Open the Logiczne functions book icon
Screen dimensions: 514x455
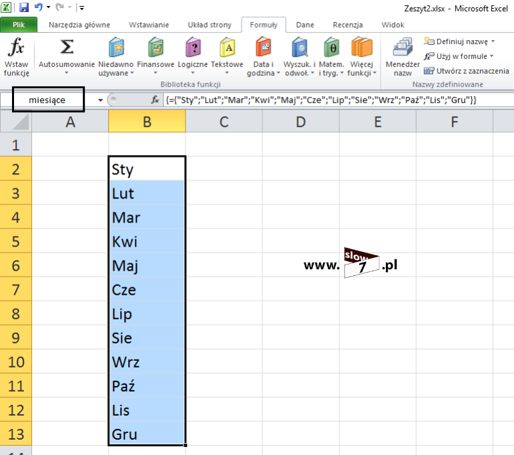(193, 47)
